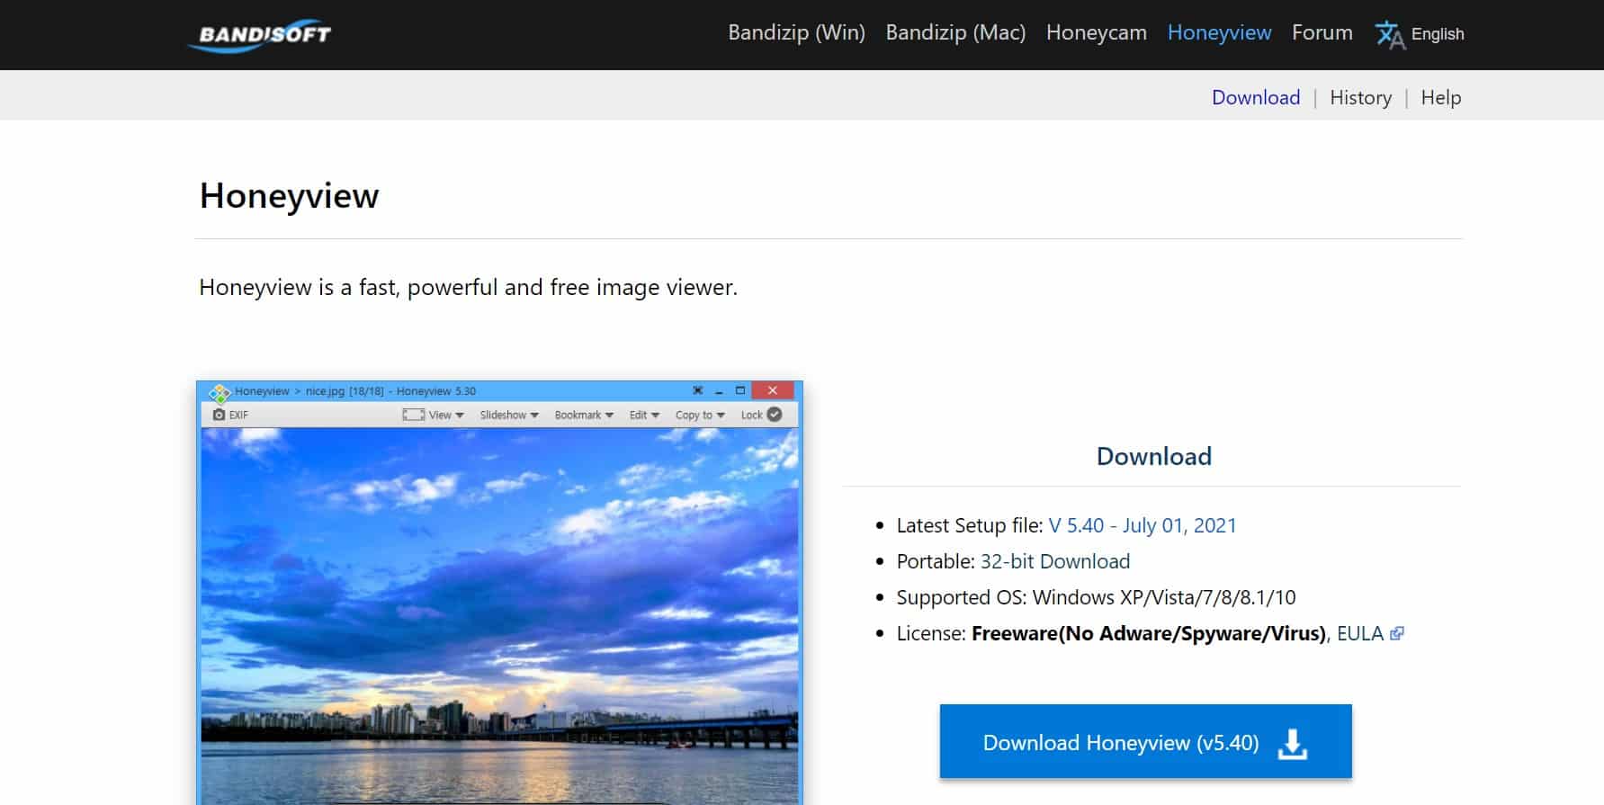Click the minimize button in Honeyview screenshot

719,391
